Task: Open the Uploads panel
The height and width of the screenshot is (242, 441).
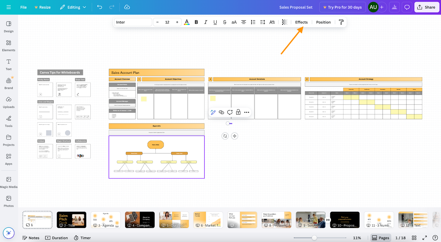Action: point(9,102)
